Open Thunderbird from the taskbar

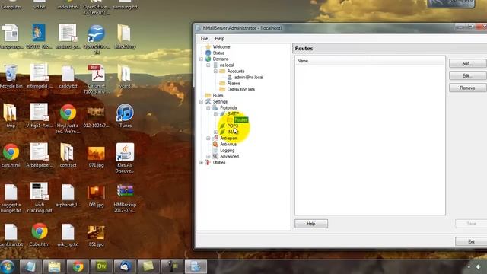[125, 266]
